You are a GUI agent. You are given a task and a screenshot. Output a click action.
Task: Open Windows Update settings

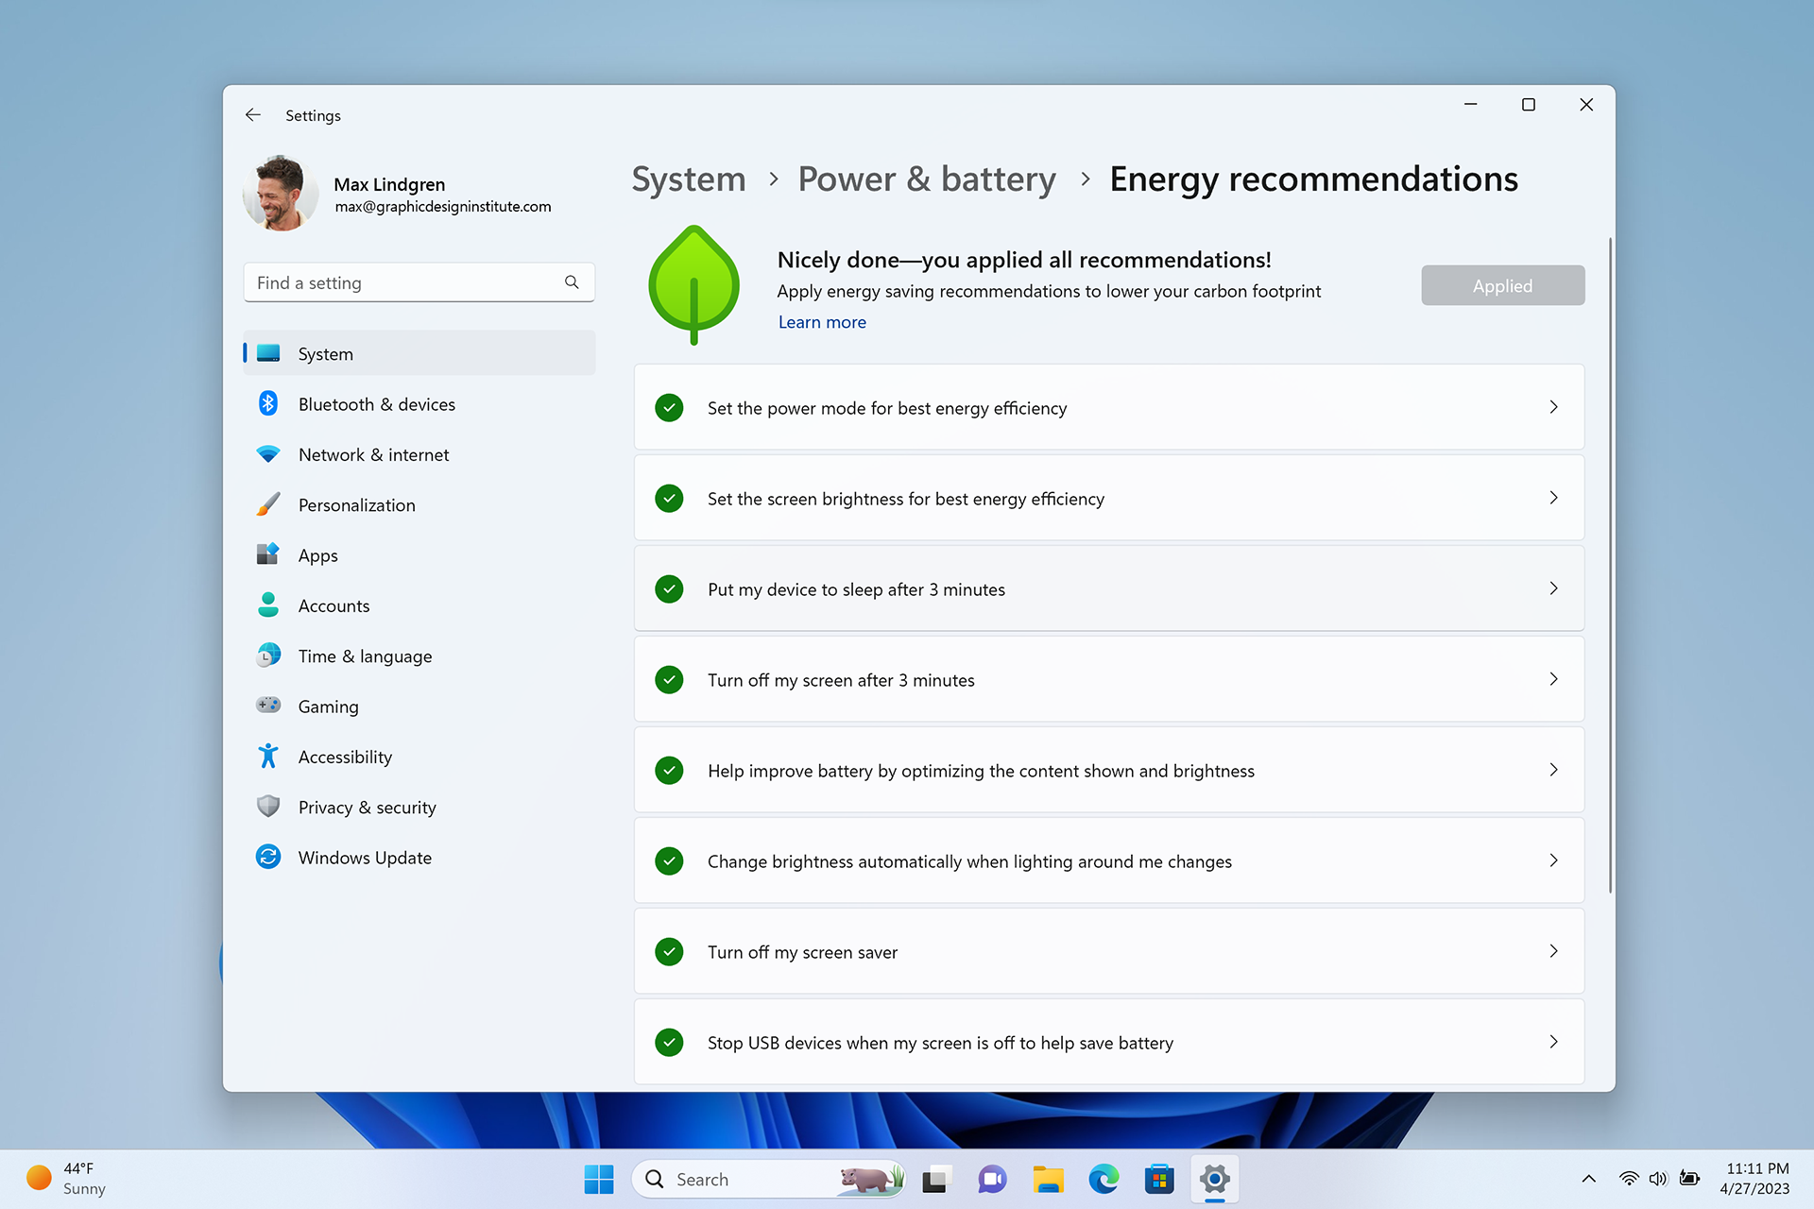click(x=365, y=857)
